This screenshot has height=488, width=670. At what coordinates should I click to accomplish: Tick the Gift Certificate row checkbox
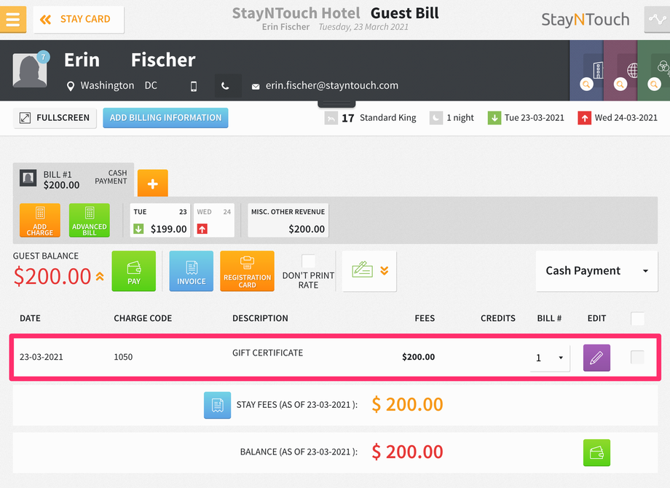coord(637,357)
